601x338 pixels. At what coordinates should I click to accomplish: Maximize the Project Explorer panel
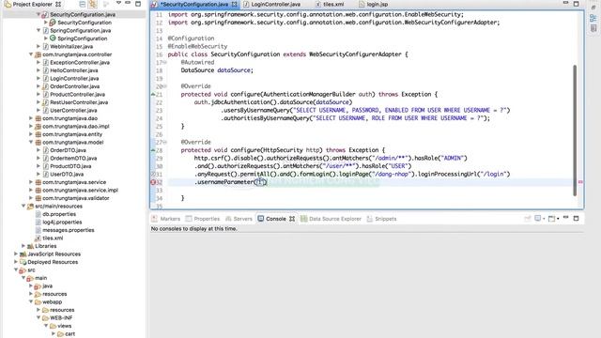(x=138, y=4)
